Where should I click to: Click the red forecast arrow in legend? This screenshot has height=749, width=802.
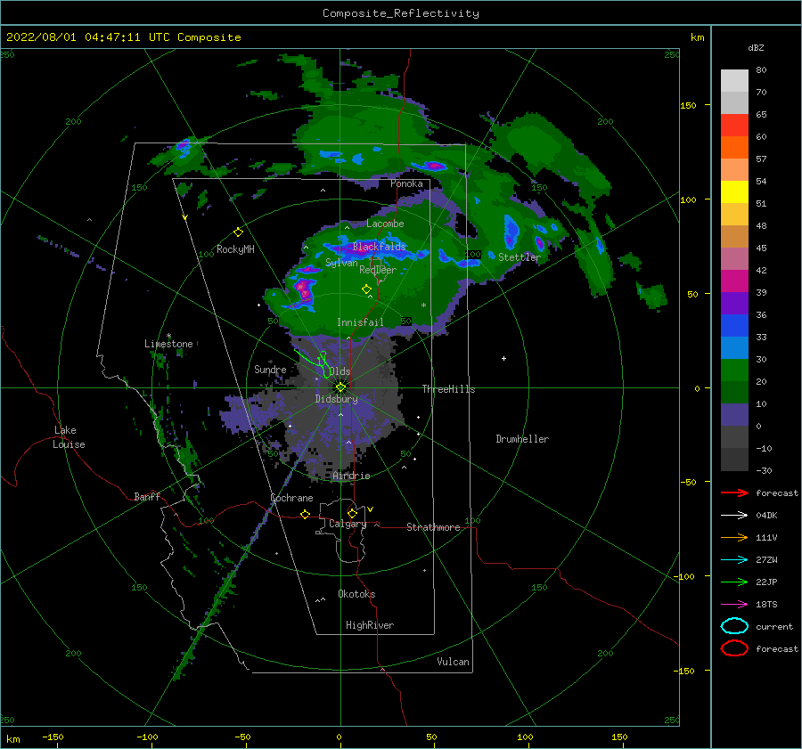click(x=734, y=493)
